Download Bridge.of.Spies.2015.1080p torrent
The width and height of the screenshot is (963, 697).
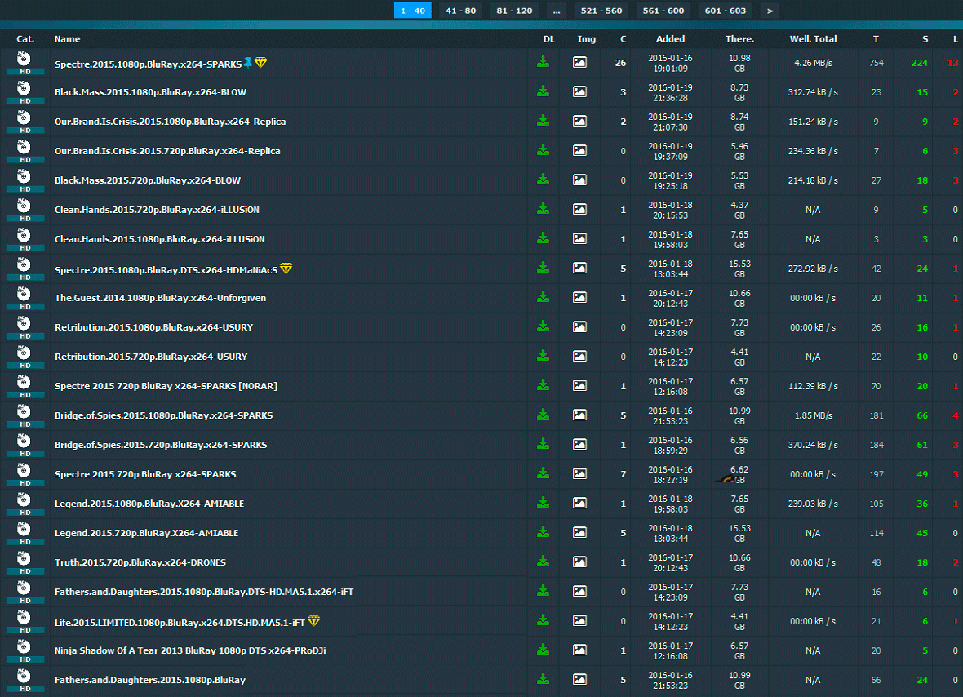click(x=543, y=415)
